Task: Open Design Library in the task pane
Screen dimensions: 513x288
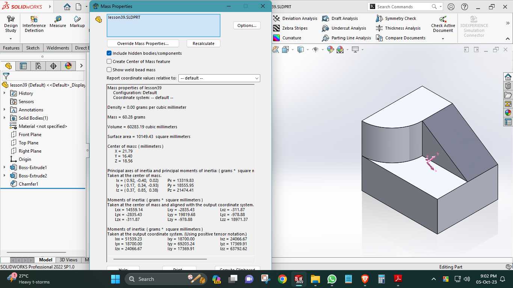Action: 508,86
